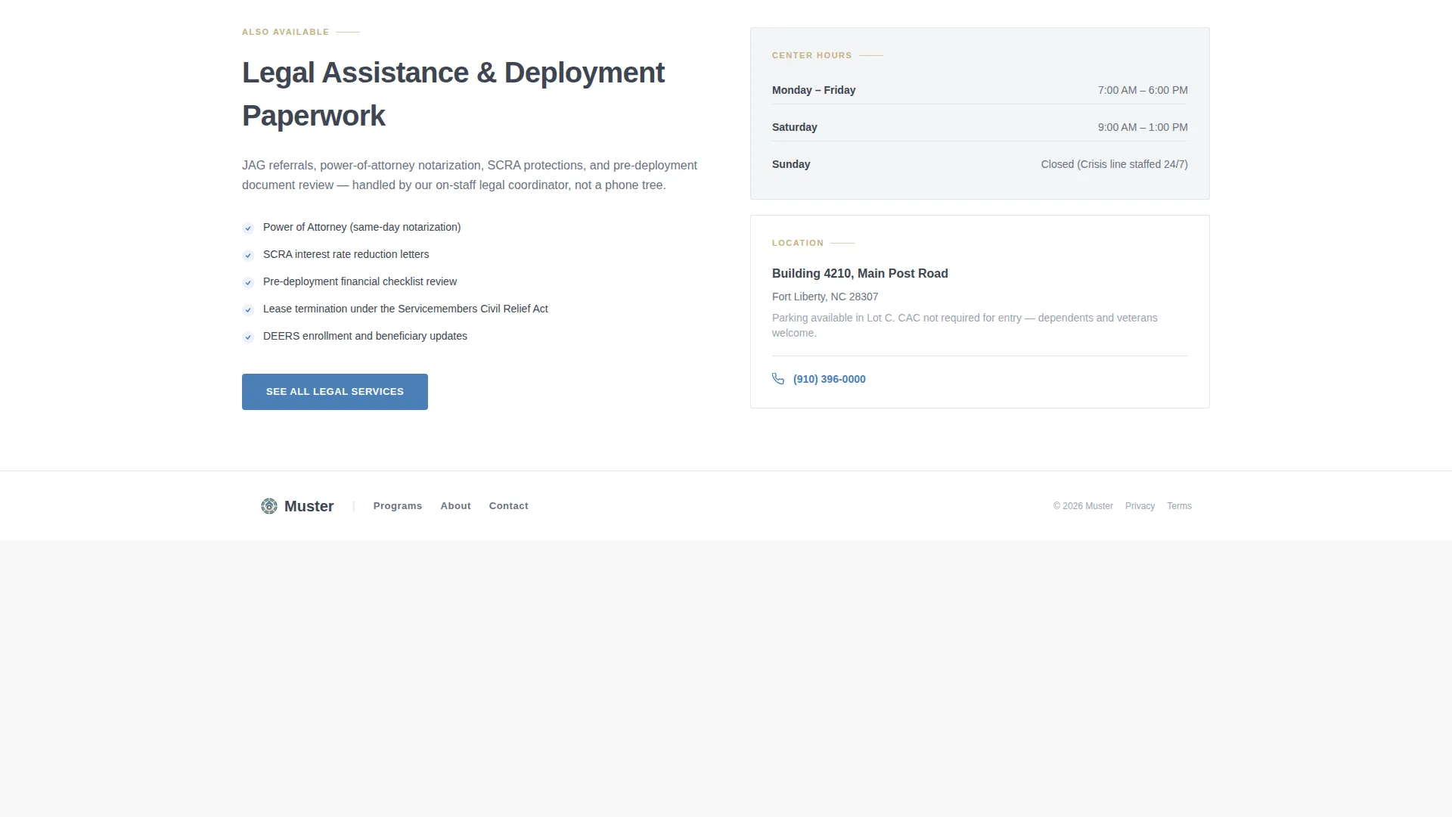Viewport: 1452px width, 817px height.
Task: Click the Monday – Friday row label
Action: pos(814,90)
